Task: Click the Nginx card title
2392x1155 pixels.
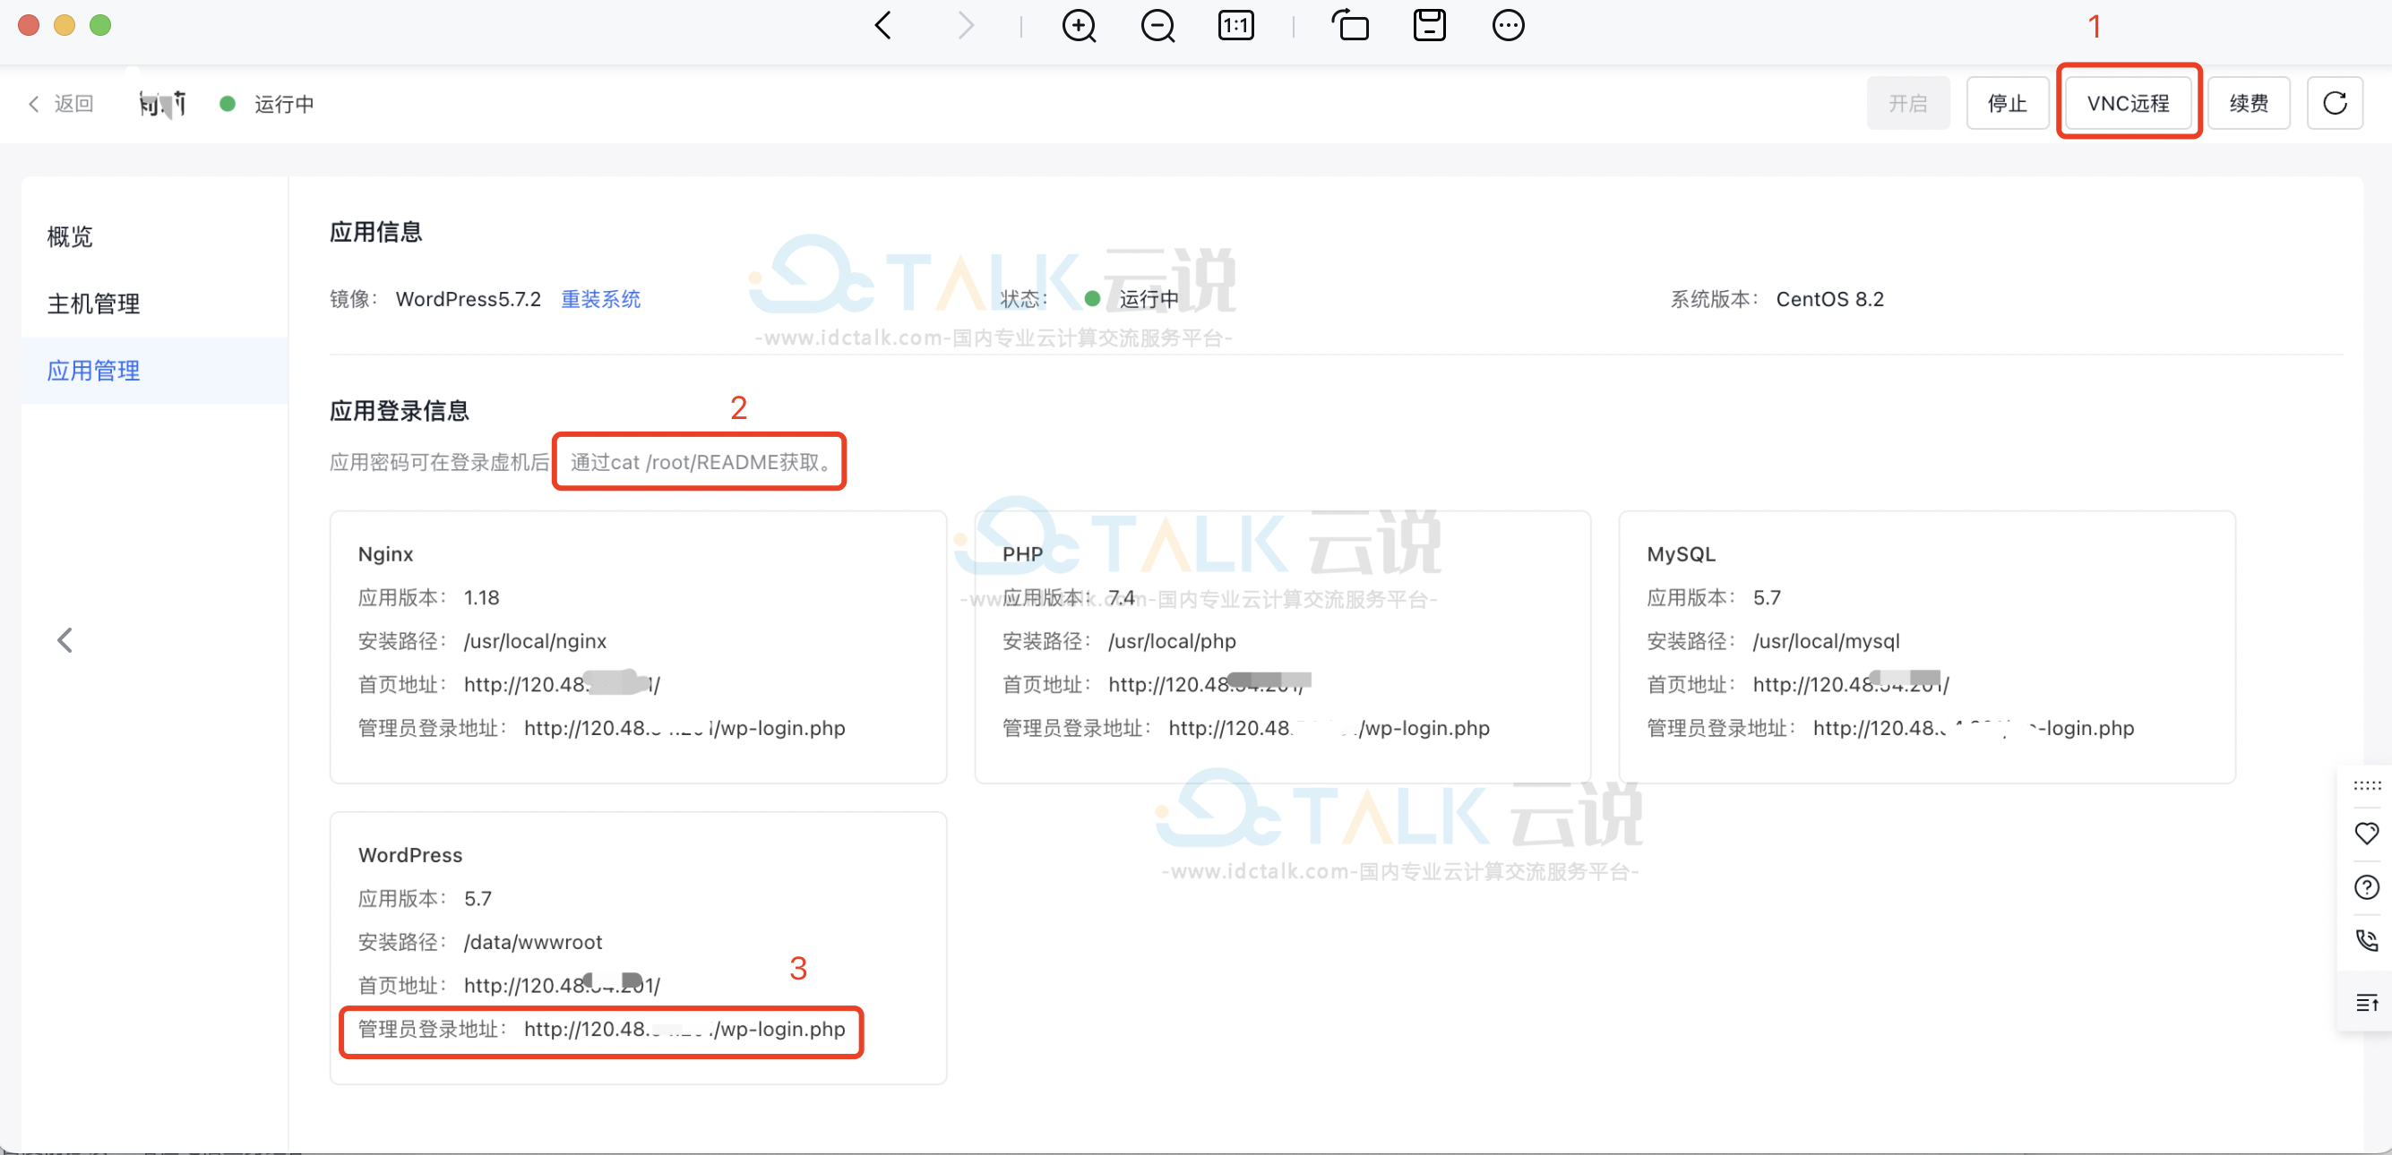Action: (385, 554)
